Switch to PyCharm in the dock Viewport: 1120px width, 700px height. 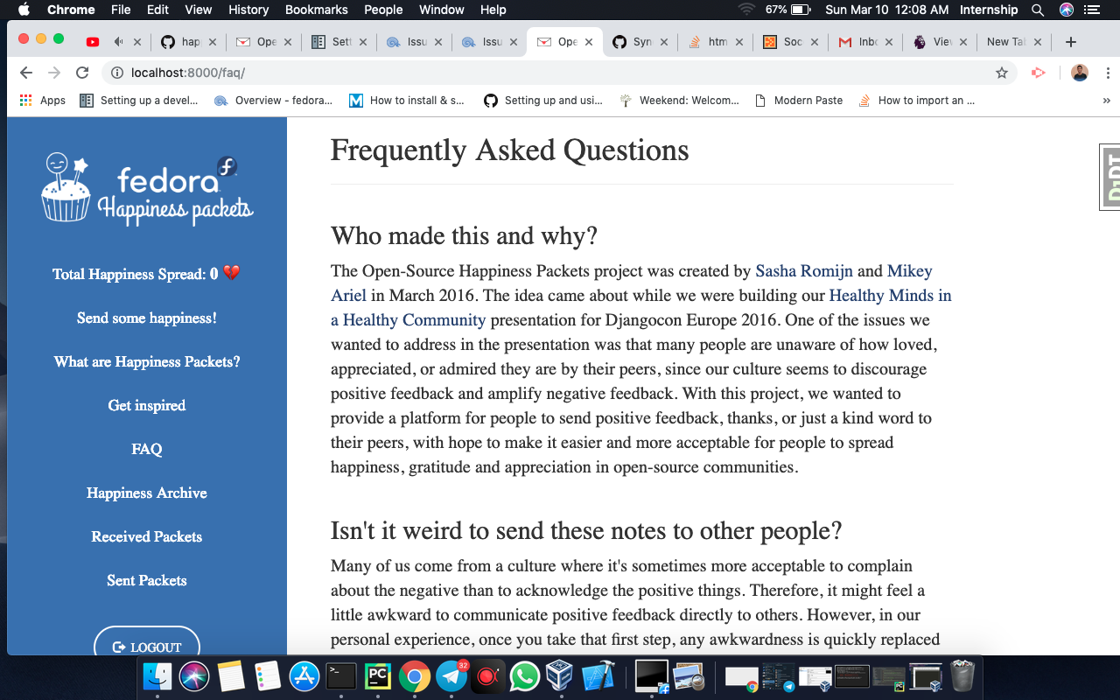[378, 675]
